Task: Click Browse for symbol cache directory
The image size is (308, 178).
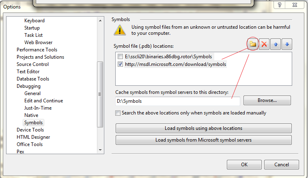Action: [x=267, y=100]
